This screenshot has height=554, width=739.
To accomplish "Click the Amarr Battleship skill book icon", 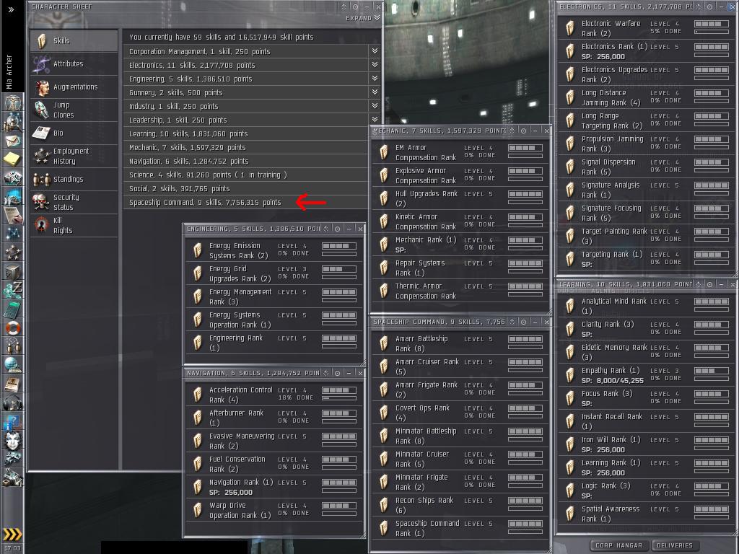I will 384,343.
